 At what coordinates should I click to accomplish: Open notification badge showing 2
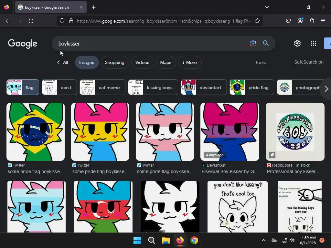322,240
